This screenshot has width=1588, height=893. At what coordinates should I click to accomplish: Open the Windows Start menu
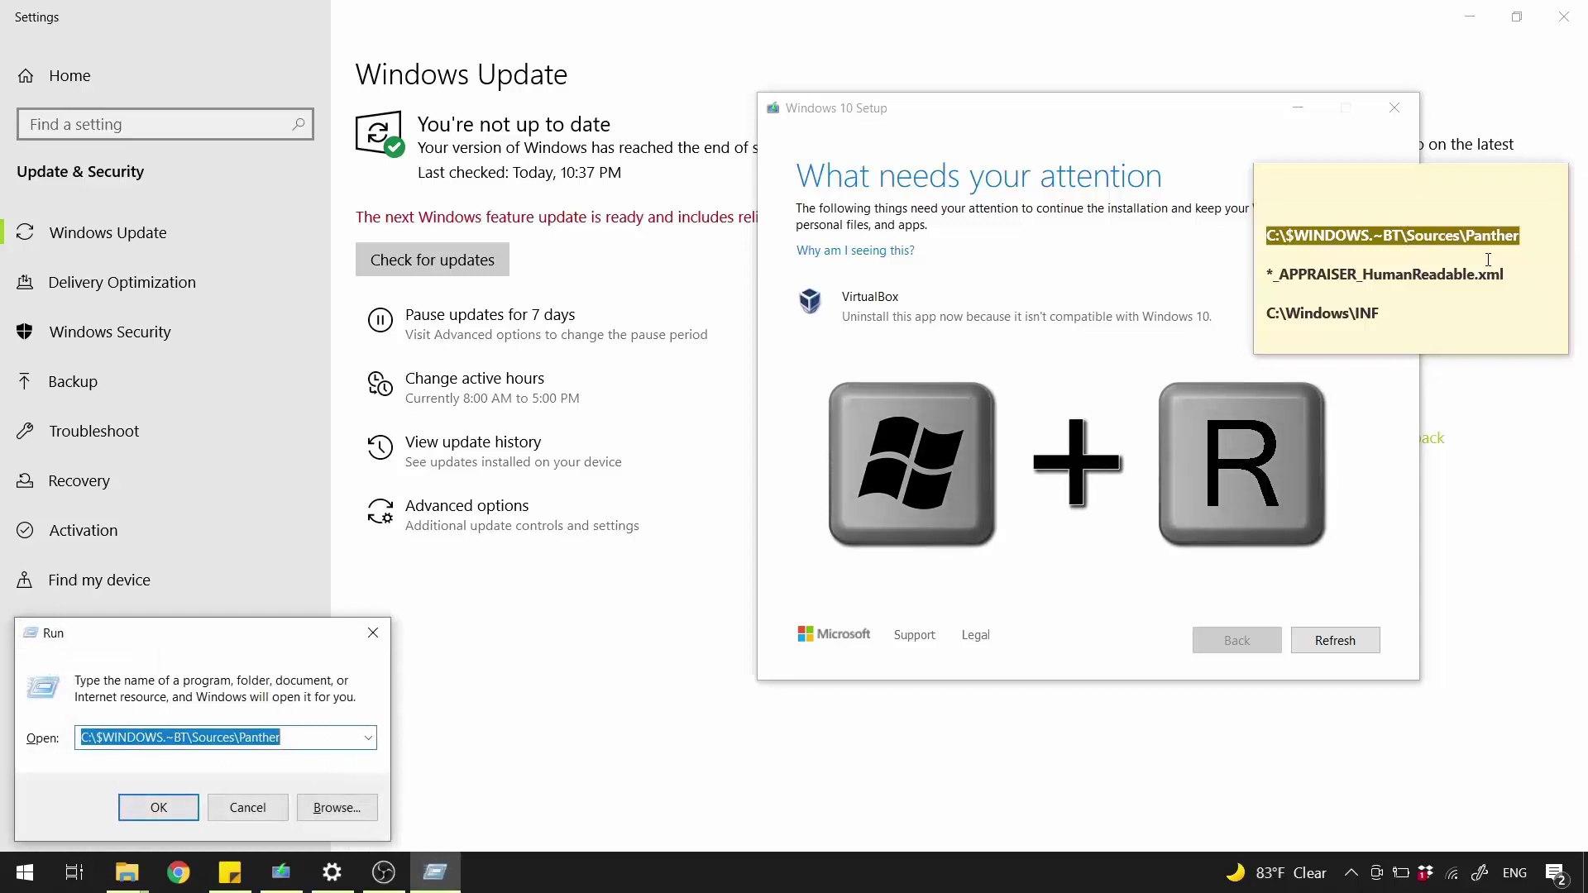[25, 872]
